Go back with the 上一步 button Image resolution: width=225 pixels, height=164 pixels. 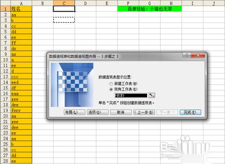pyautogui.click(x=144, y=112)
